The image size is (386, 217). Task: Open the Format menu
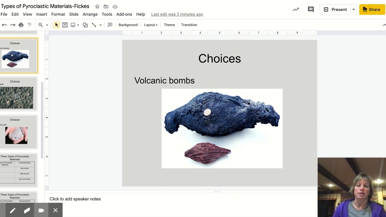coord(58,14)
